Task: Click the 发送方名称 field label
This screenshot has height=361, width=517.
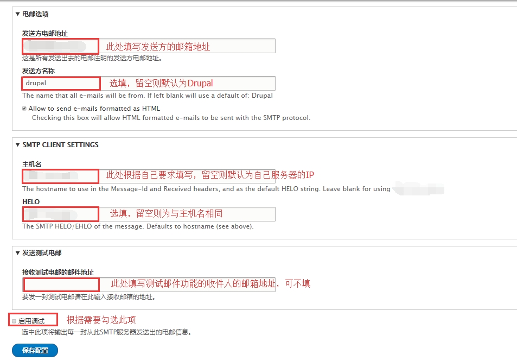Action: click(39, 71)
